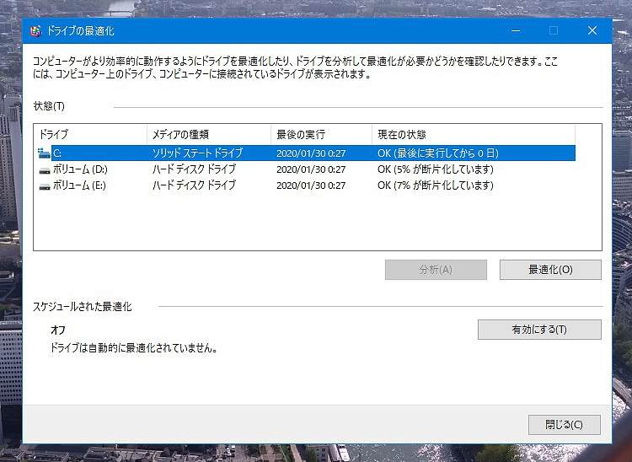Click ソリッド ステート ドライブ media type cell

[197, 153]
